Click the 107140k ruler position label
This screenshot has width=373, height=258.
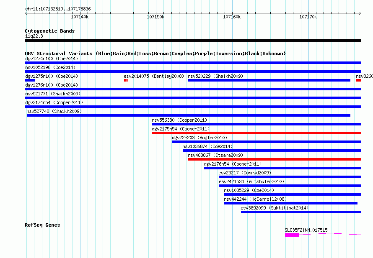tap(80, 17)
